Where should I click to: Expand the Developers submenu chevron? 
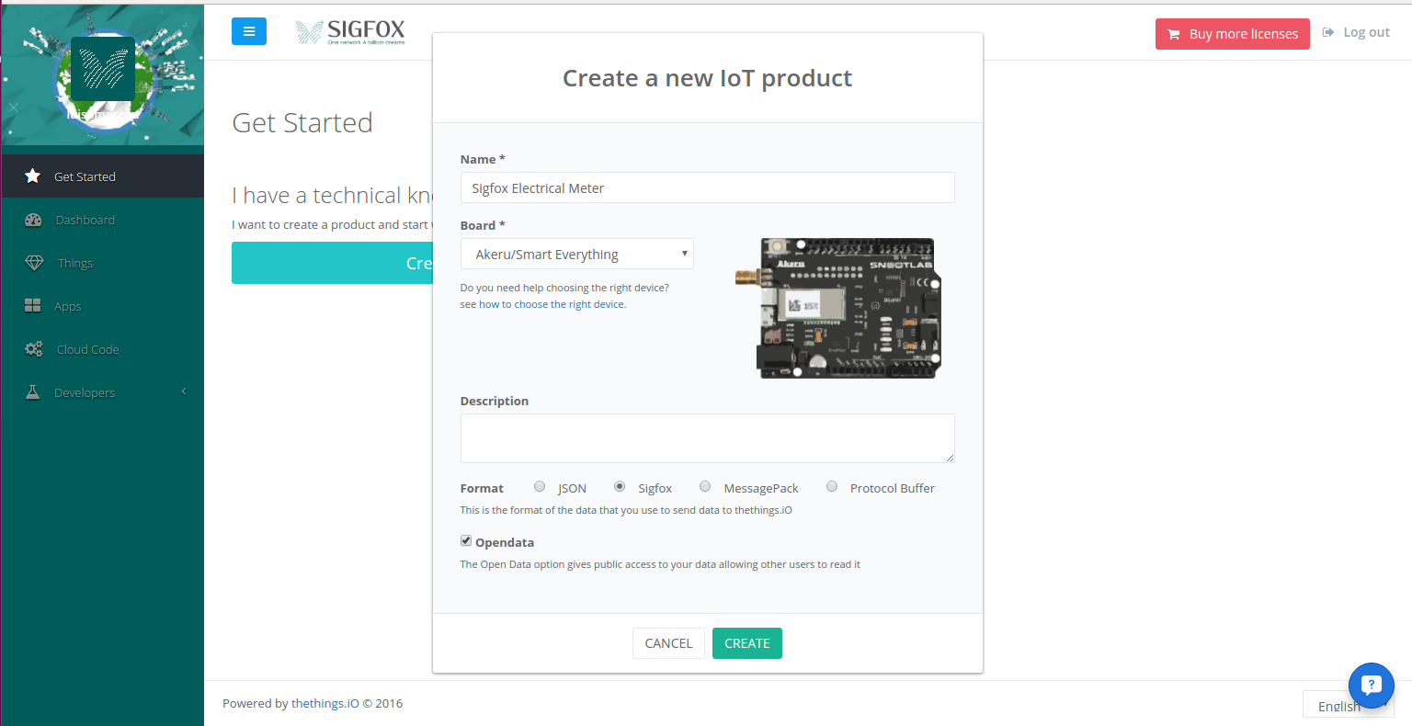[184, 391]
